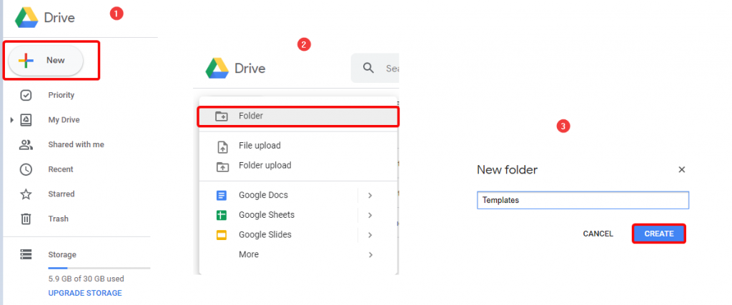Click the New button in the sidebar
The image size is (732, 305).
tap(46, 61)
